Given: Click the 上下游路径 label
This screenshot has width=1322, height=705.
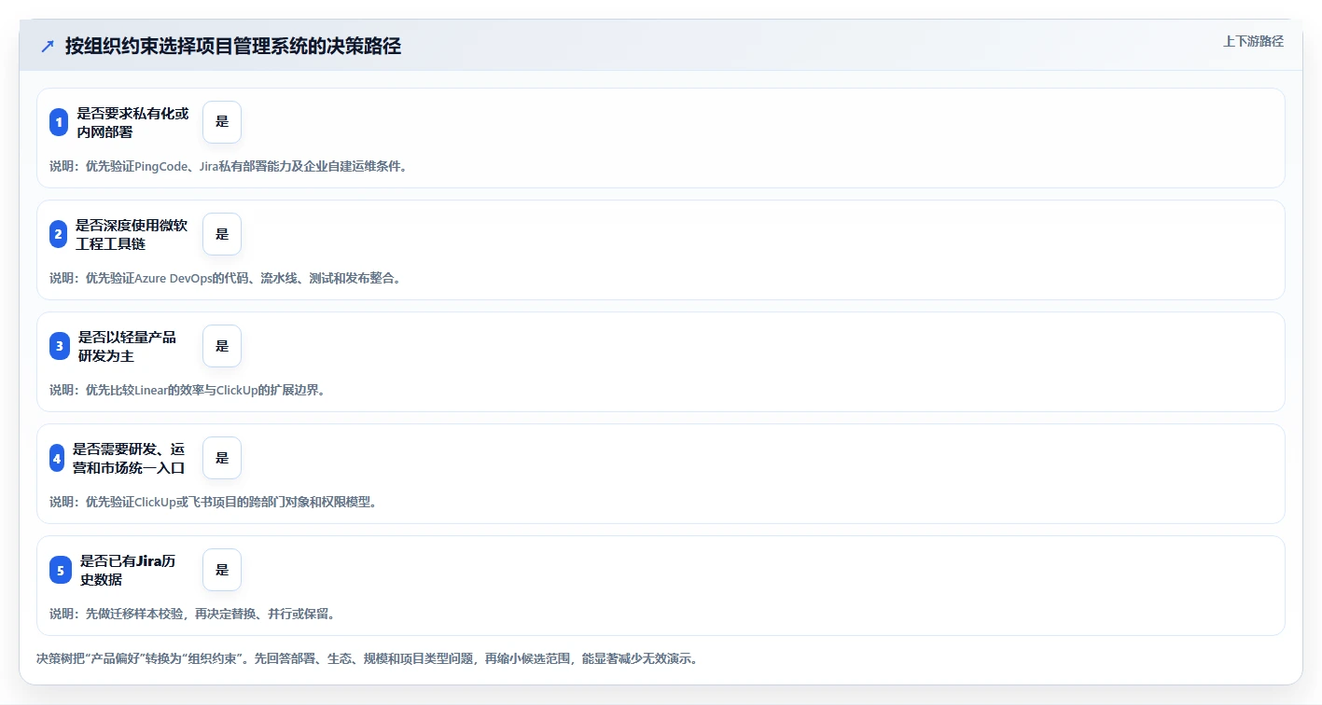Looking at the screenshot, I should (x=1253, y=41).
